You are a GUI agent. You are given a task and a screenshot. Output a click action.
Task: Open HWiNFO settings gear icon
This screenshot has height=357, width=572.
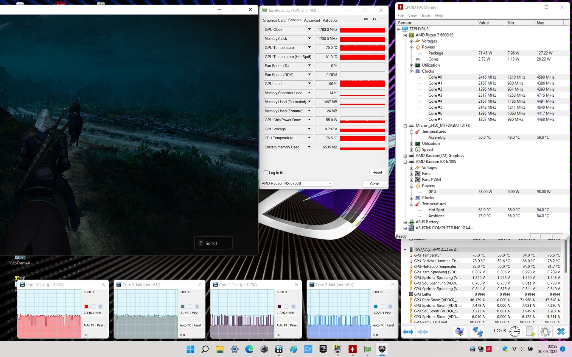[x=545, y=331]
